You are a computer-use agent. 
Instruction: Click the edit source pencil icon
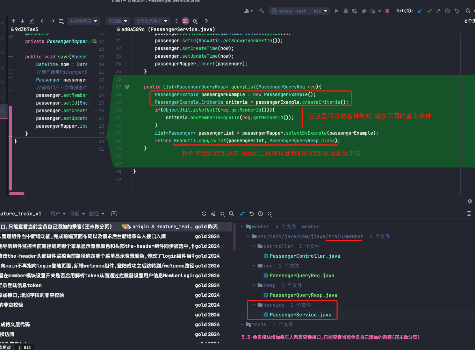pos(31,21)
